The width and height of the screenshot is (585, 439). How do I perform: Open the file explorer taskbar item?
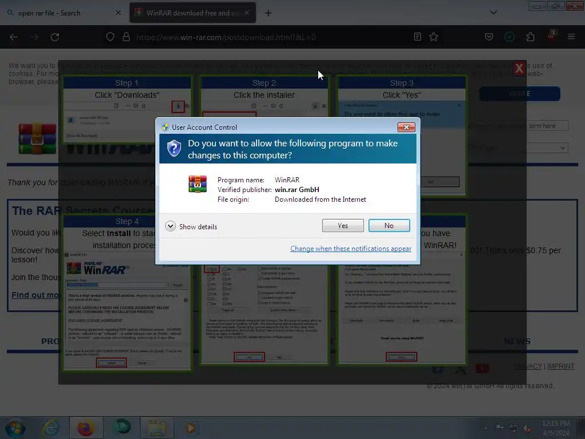[x=157, y=428]
